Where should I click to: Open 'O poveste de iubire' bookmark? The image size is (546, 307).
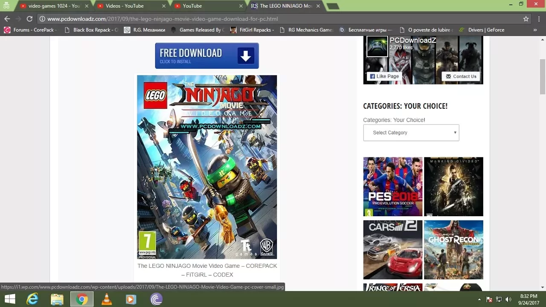click(x=425, y=30)
